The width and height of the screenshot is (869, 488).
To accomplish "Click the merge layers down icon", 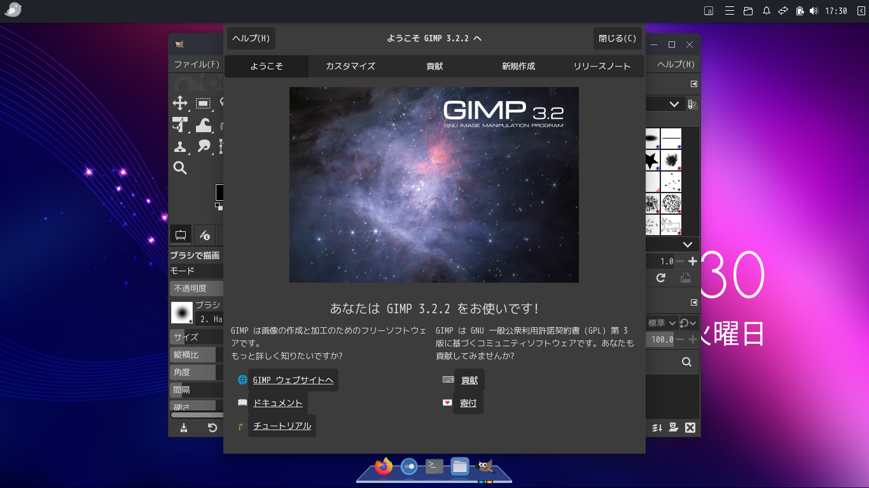I will 657,428.
